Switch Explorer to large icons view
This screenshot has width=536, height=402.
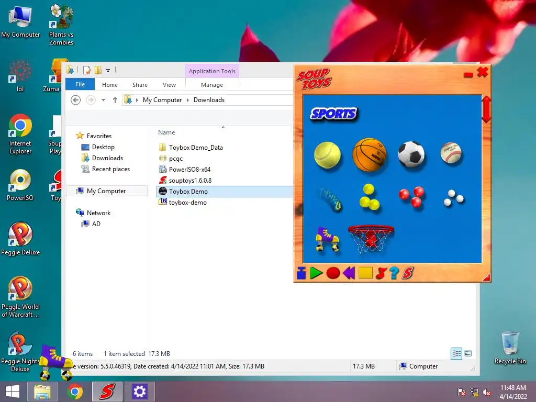[468, 353]
